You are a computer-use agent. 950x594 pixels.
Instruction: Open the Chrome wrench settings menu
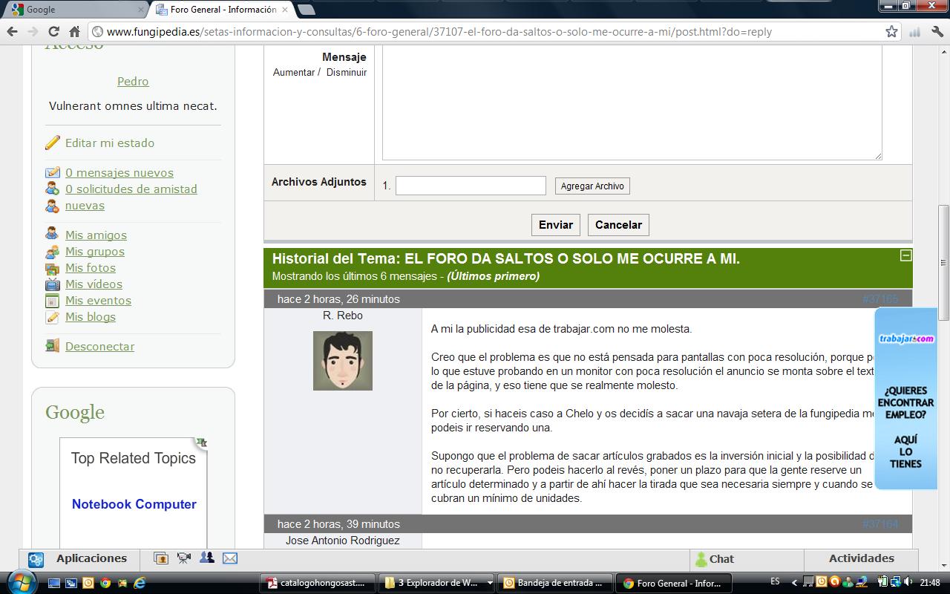click(x=937, y=32)
